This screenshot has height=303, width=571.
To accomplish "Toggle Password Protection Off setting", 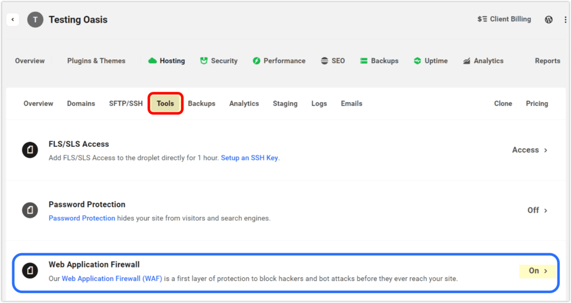I will (x=537, y=210).
